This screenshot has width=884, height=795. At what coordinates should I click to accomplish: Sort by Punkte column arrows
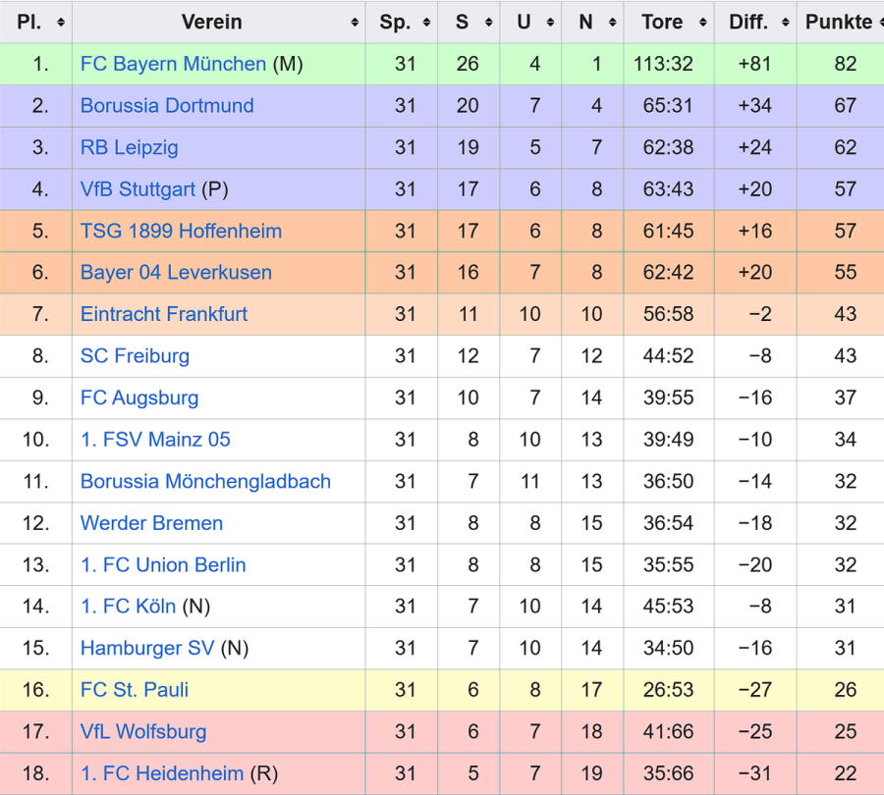coord(876,23)
